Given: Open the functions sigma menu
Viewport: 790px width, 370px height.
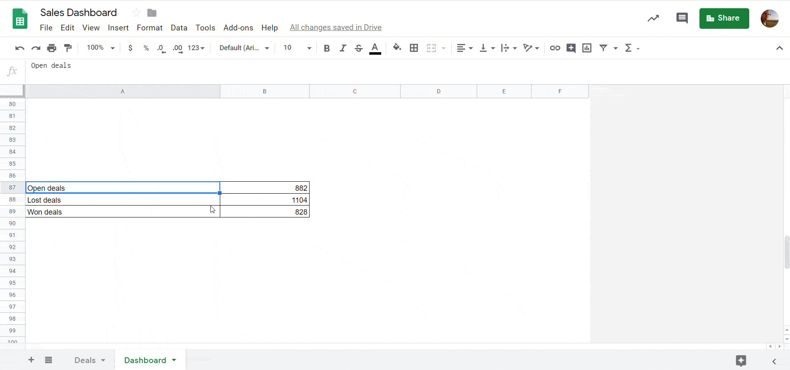Looking at the screenshot, I should pos(632,48).
